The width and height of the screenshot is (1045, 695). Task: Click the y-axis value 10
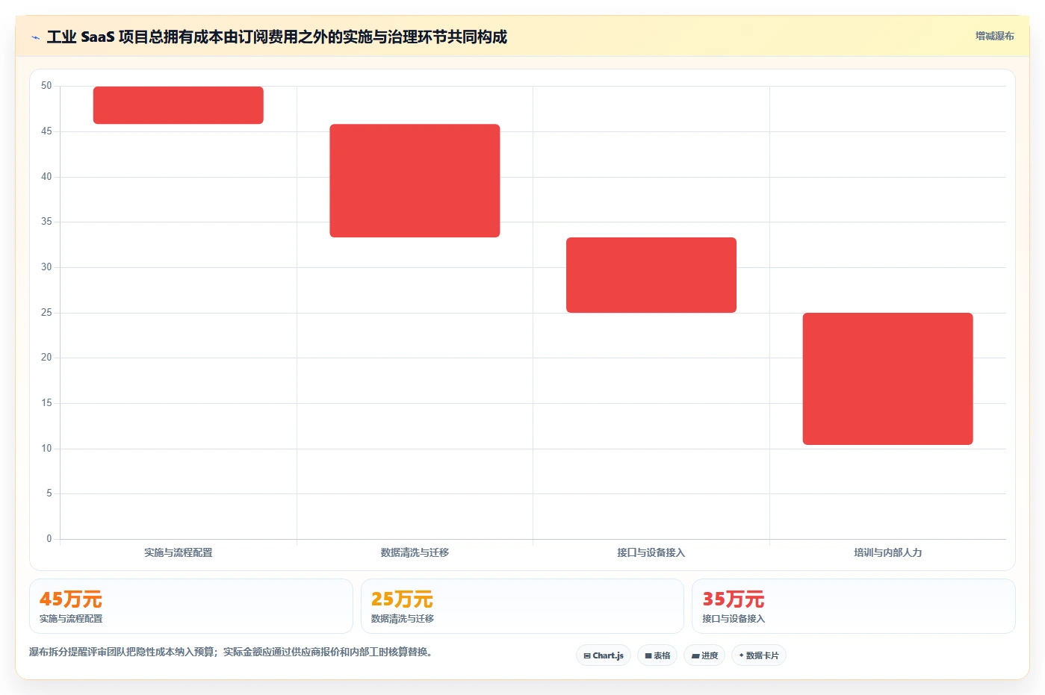tap(46, 448)
